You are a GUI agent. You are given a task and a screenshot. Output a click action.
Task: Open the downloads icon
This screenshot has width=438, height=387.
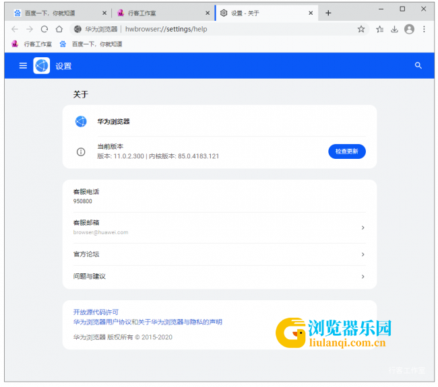pyautogui.click(x=394, y=30)
